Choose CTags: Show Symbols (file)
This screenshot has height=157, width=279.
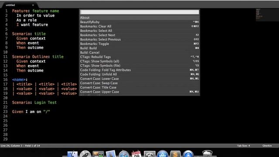[139, 66]
